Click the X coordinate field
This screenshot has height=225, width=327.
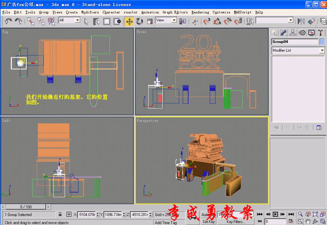click(87, 214)
